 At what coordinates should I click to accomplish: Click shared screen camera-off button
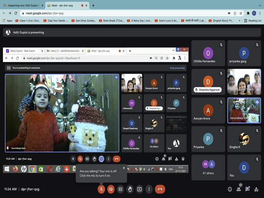pyautogui.click(x=80, y=159)
